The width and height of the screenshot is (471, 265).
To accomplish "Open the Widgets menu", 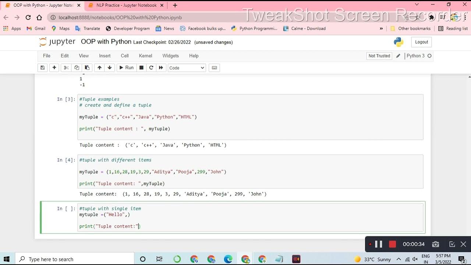I will (x=171, y=56).
